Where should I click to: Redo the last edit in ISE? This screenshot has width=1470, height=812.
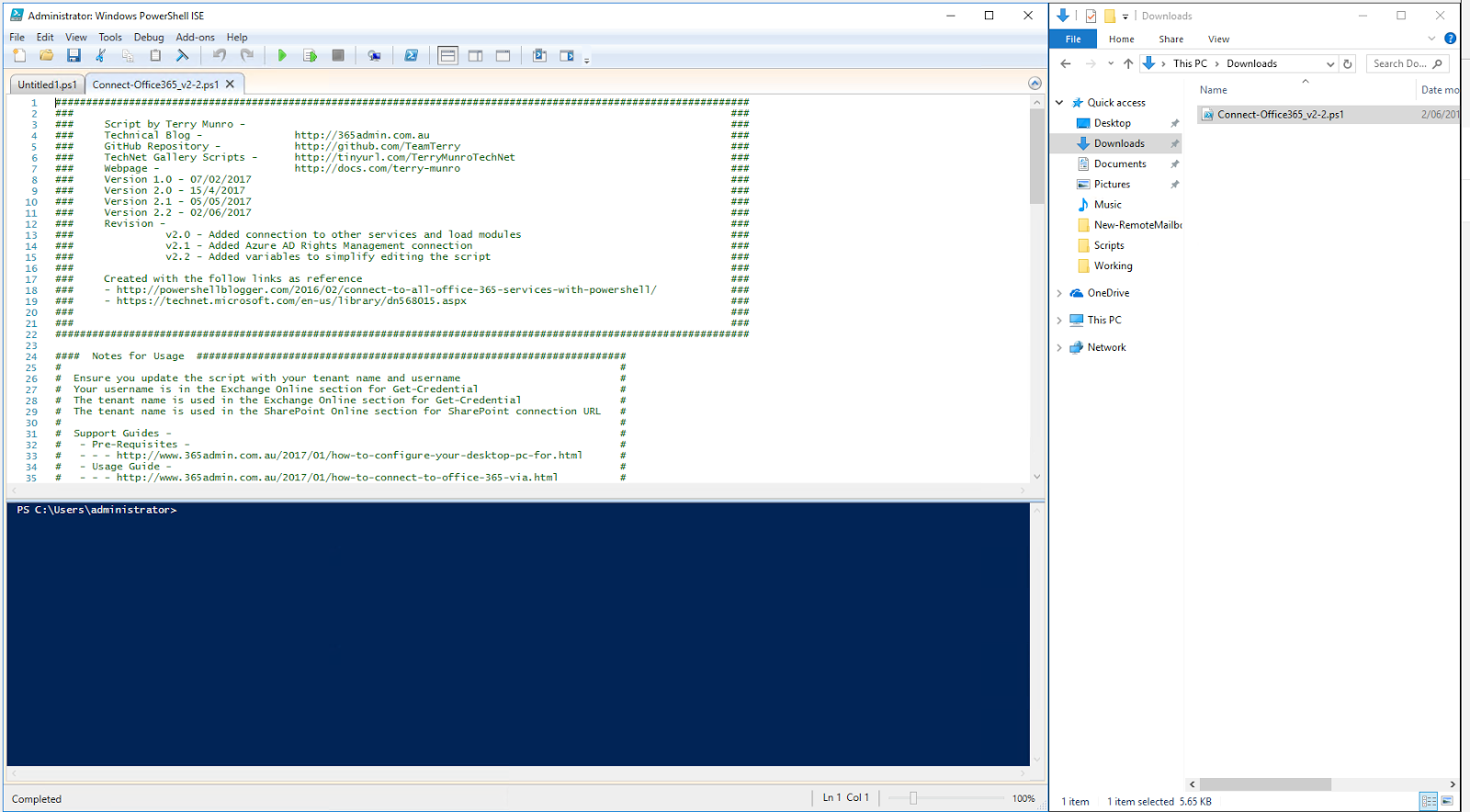click(246, 56)
